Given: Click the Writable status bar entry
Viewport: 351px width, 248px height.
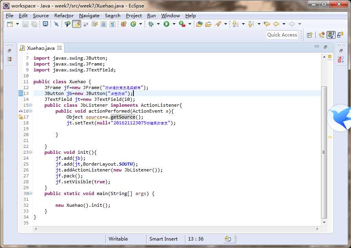Looking at the screenshot, I should tap(118, 239).
